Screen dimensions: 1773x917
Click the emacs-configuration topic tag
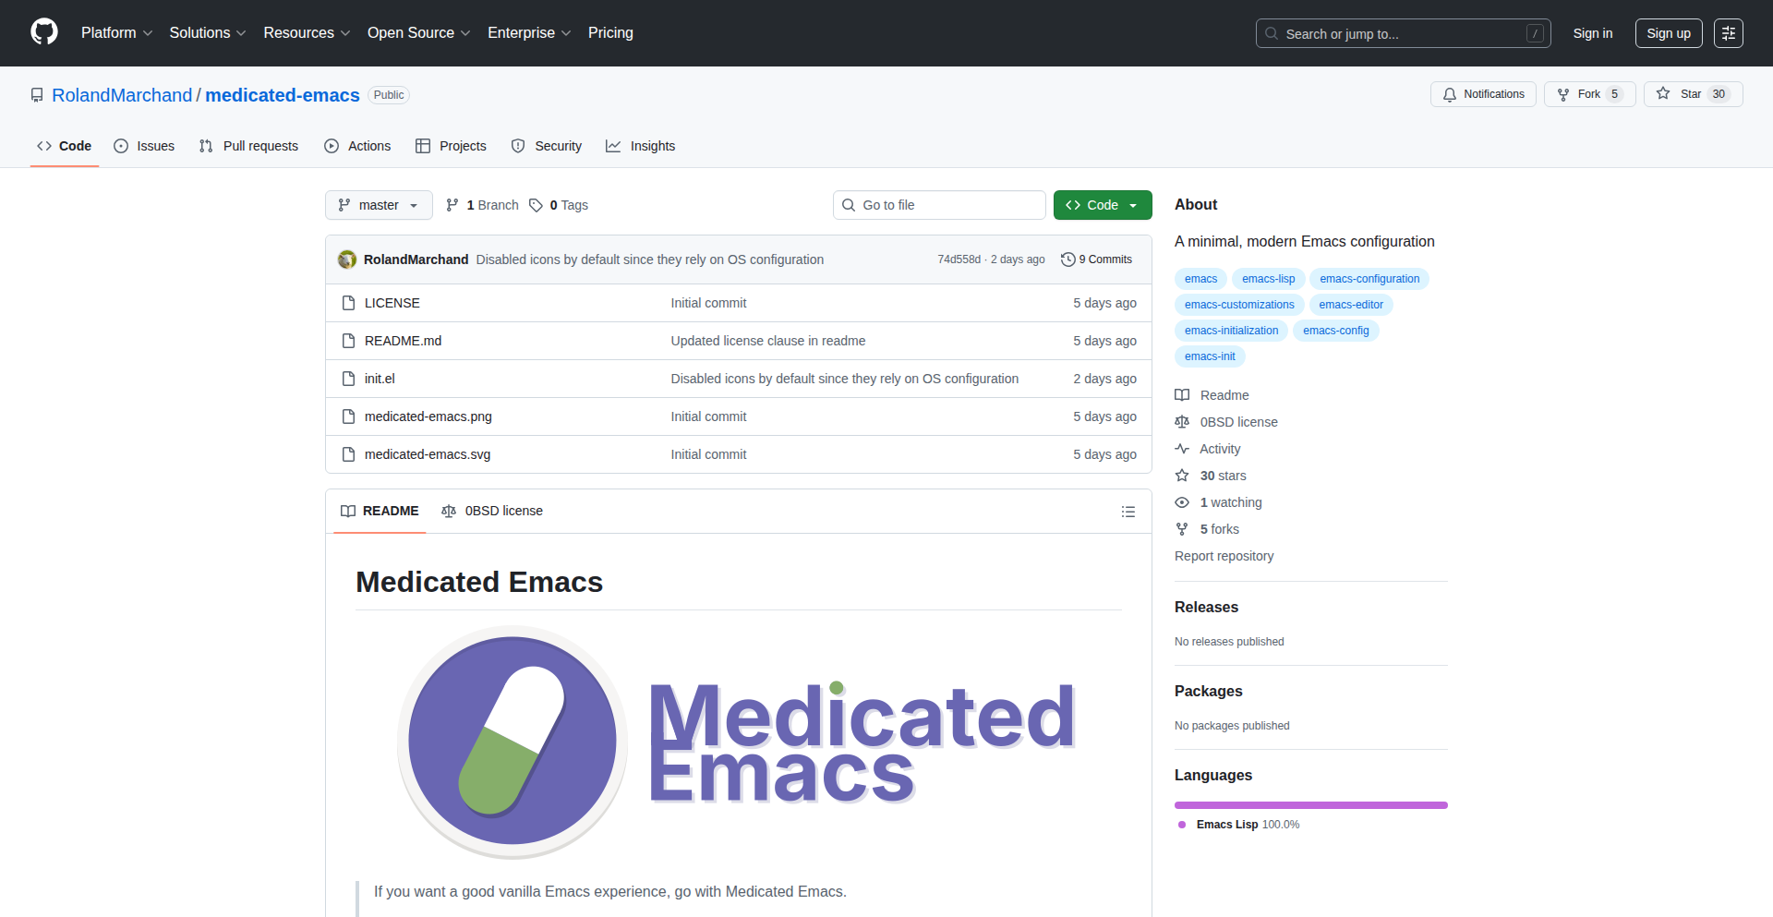(1369, 279)
